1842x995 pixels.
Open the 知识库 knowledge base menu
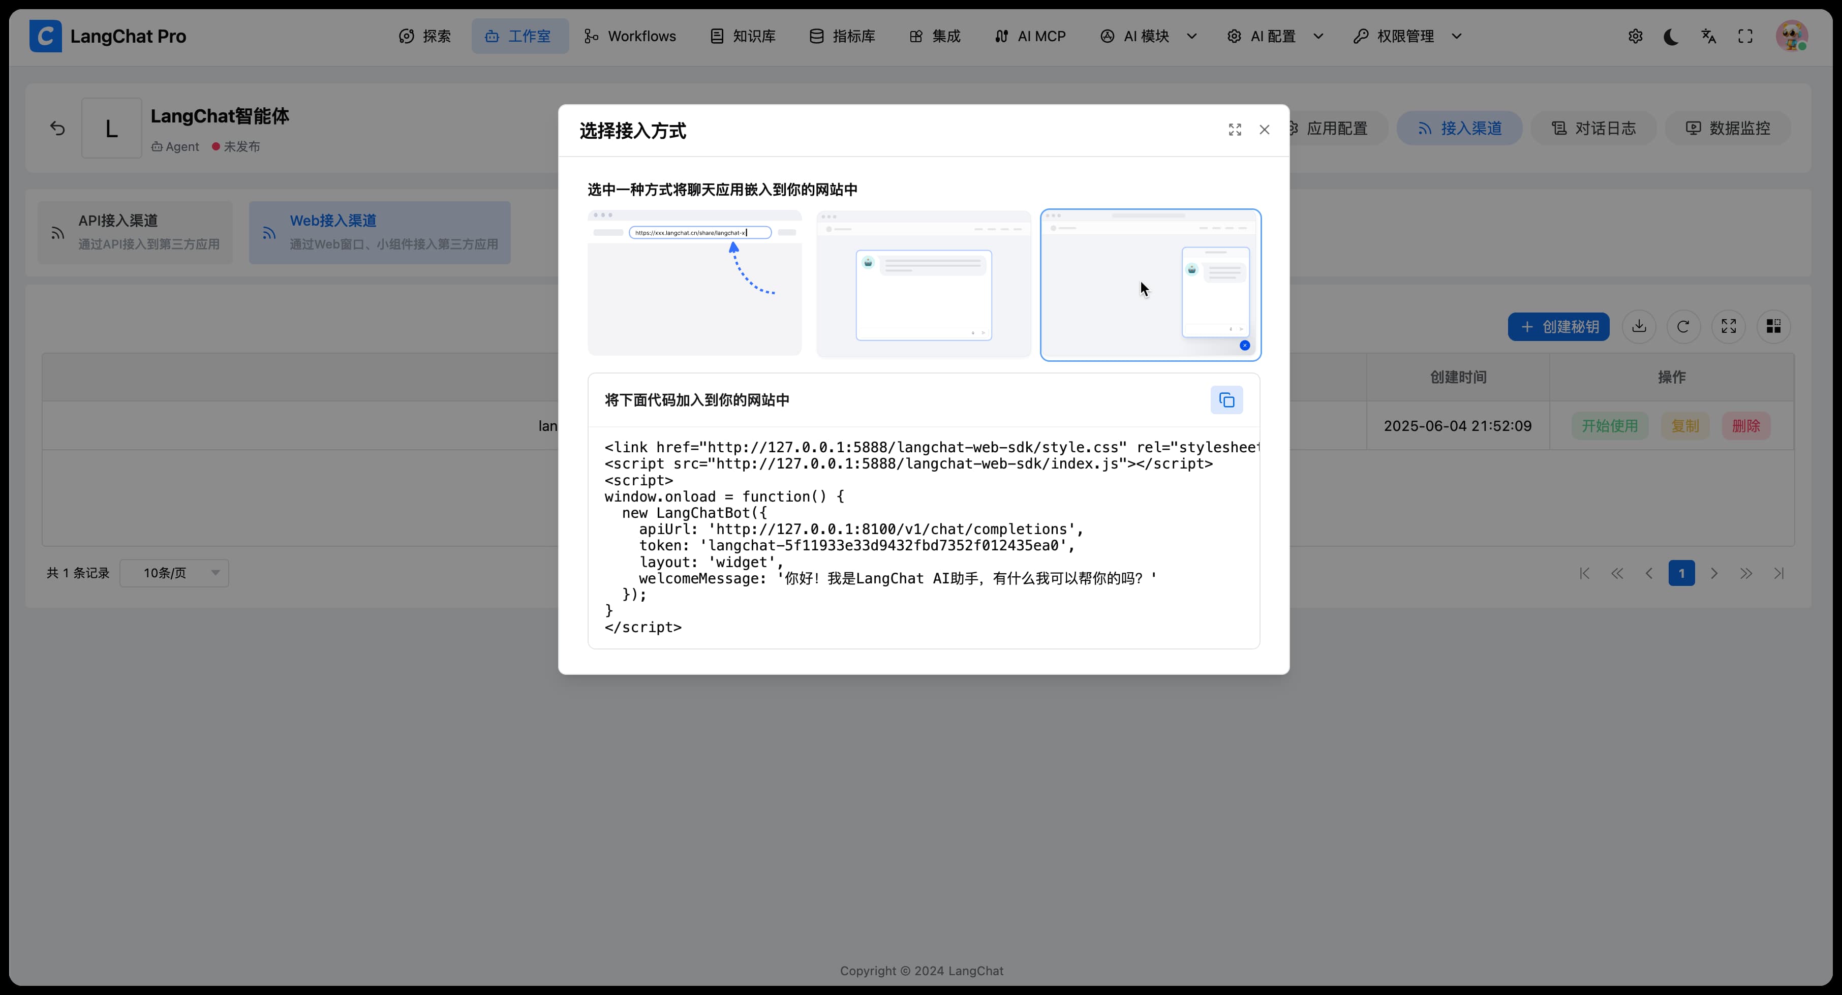tap(742, 36)
